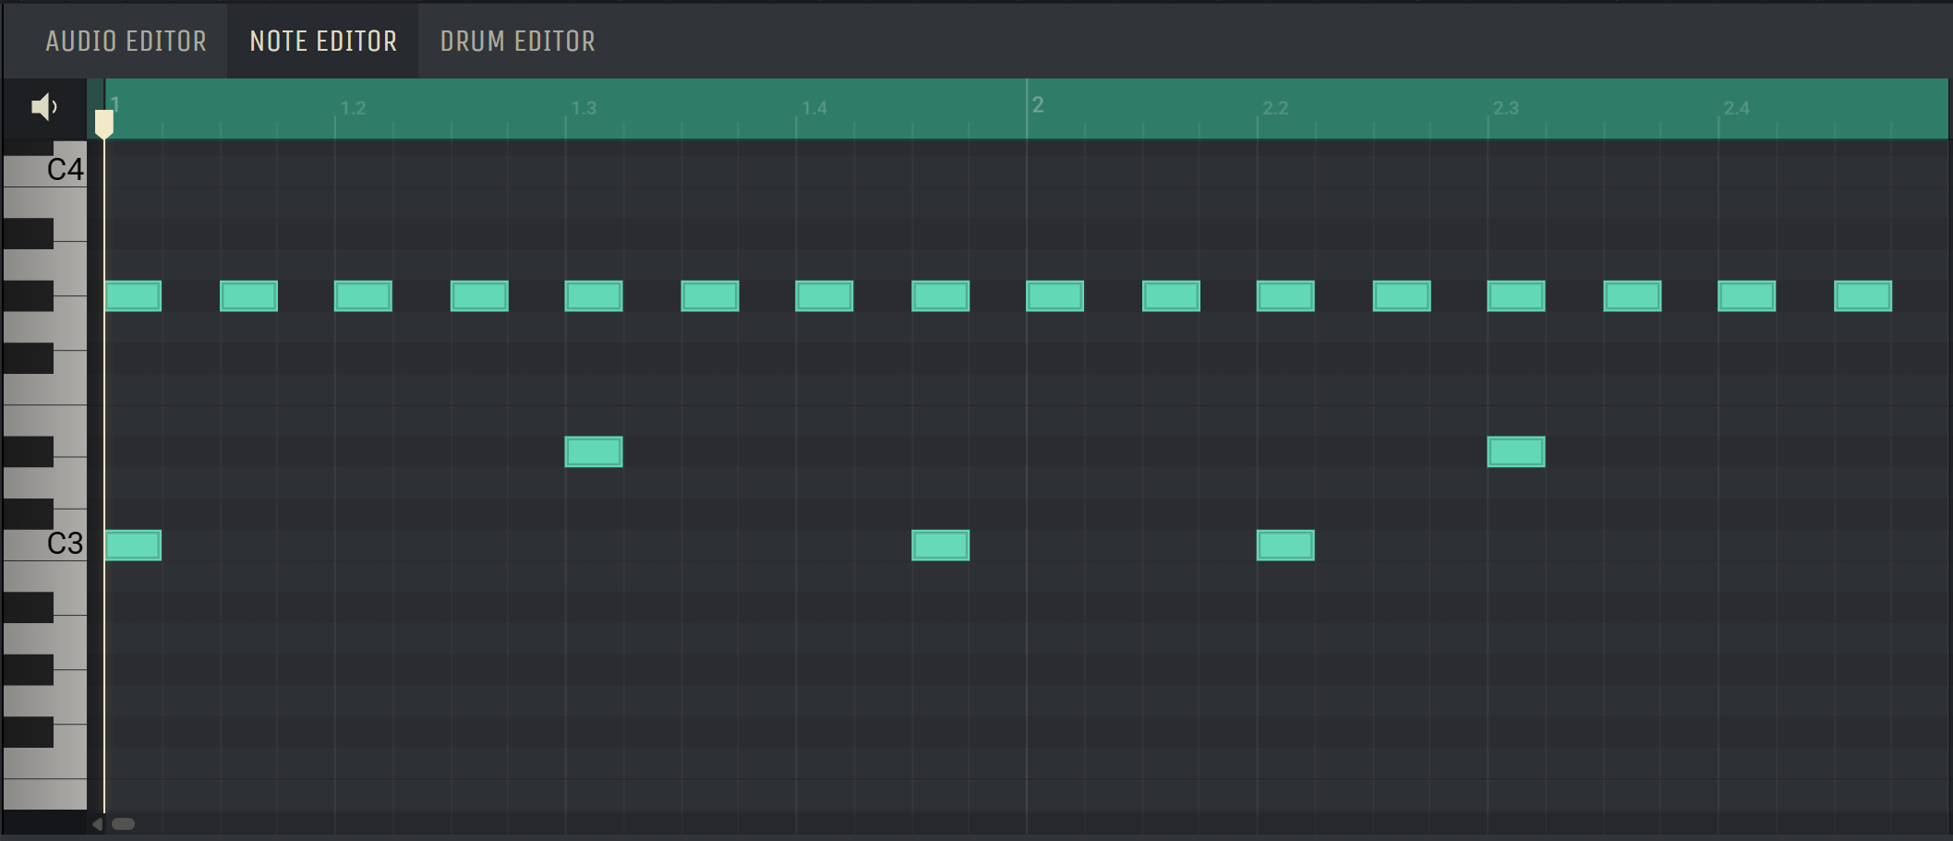Switch to the Audio Editor tab
This screenshot has width=1953, height=841.
[x=127, y=41]
